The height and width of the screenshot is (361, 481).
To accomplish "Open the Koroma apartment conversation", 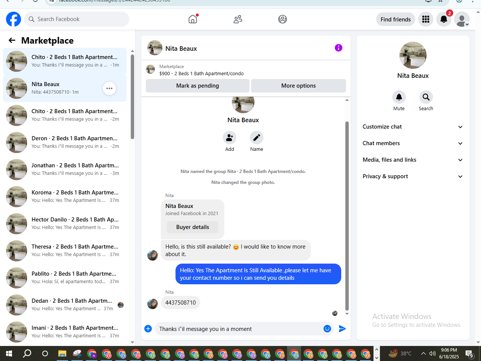I will (65, 197).
